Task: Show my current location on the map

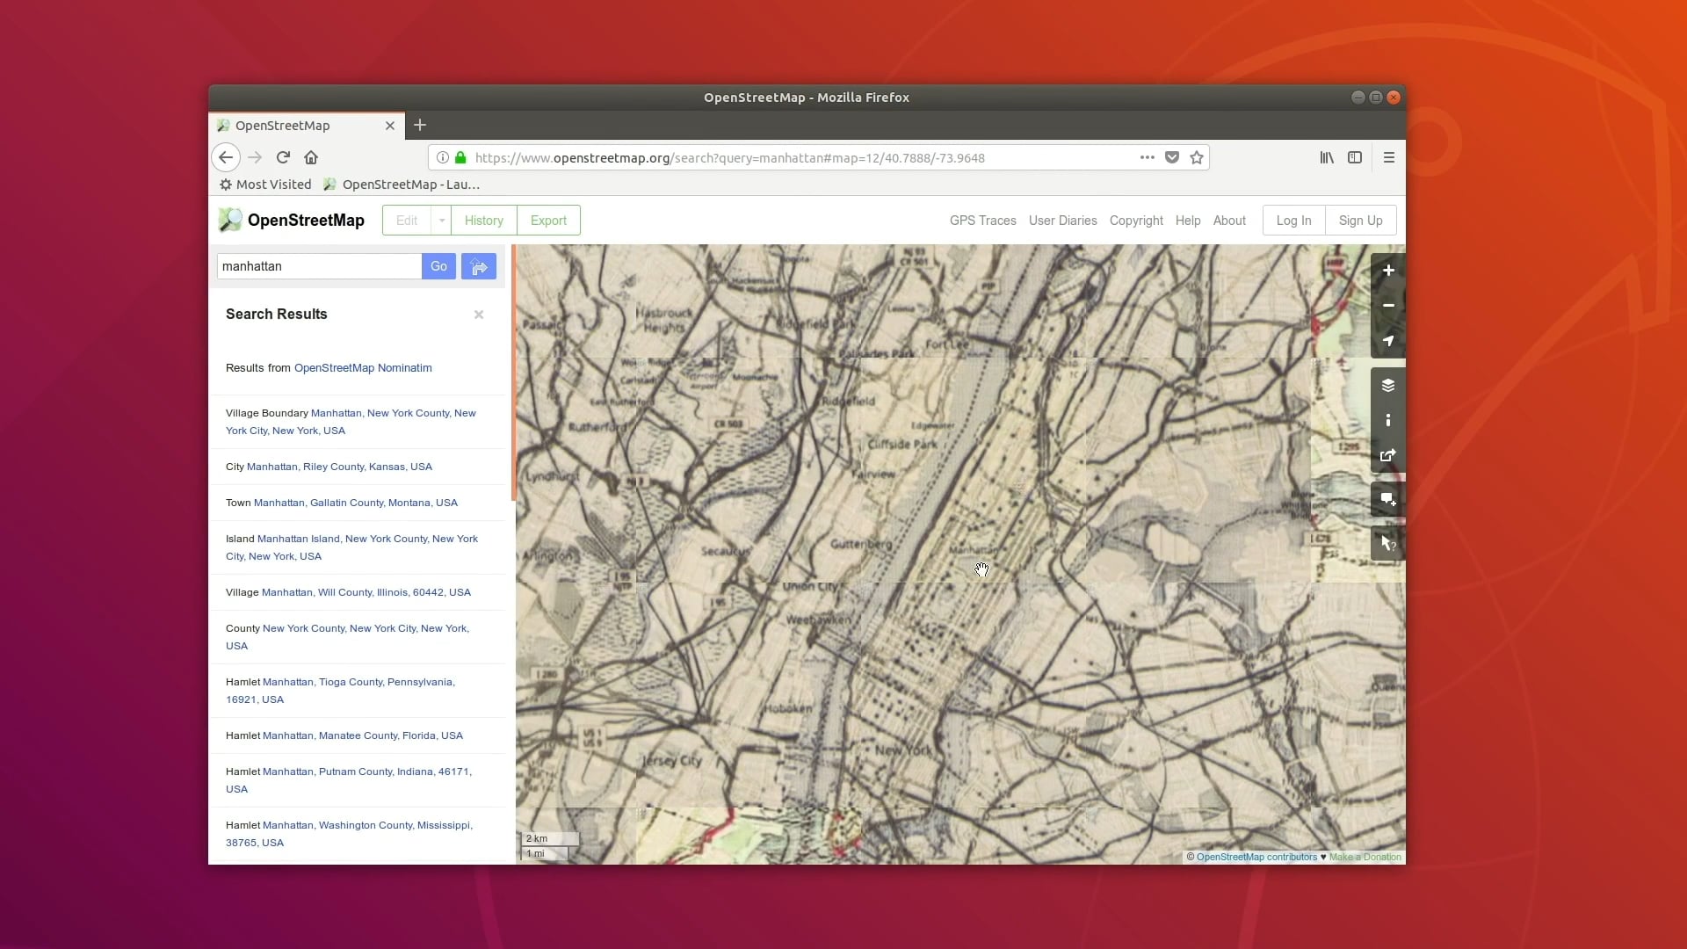Action: click(x=1388, y=342)
